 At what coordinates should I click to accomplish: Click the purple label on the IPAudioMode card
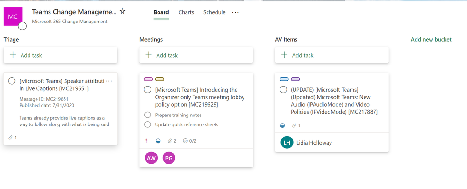295,80
